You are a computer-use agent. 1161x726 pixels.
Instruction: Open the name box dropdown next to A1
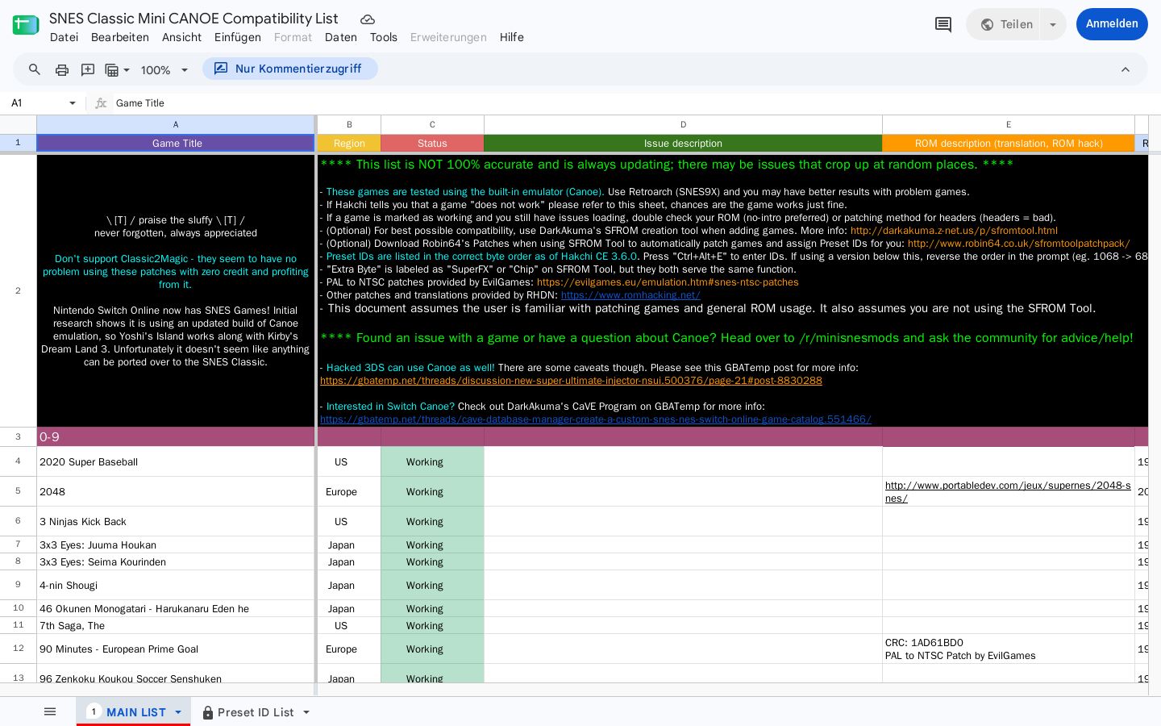(x=73, y=103)
